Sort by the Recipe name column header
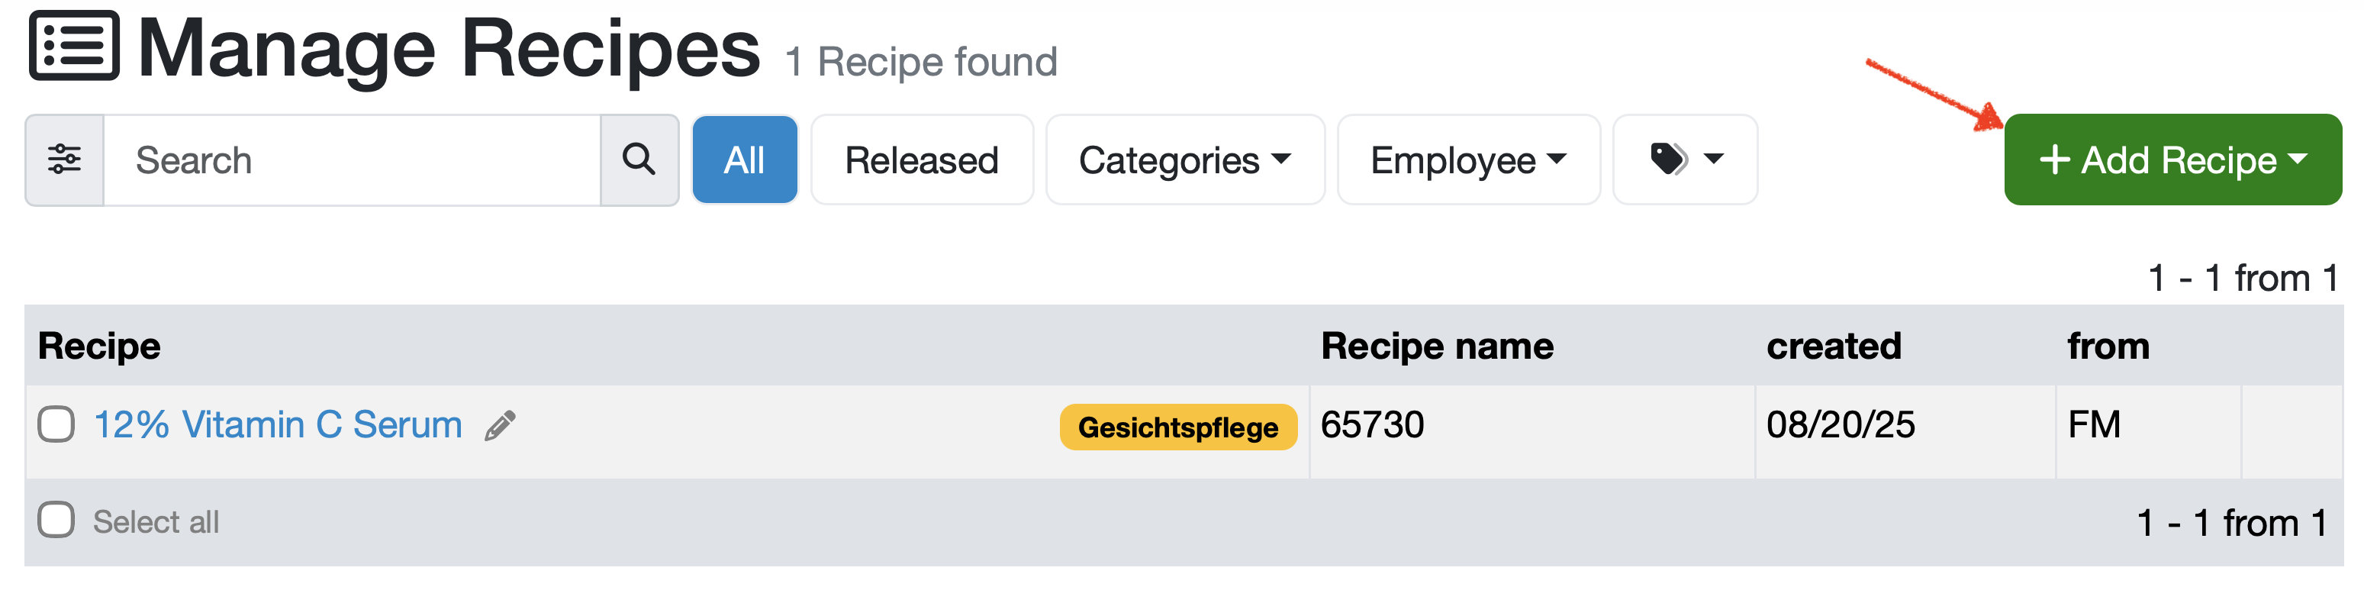The image size is (2364, 603). point(1436,347)
